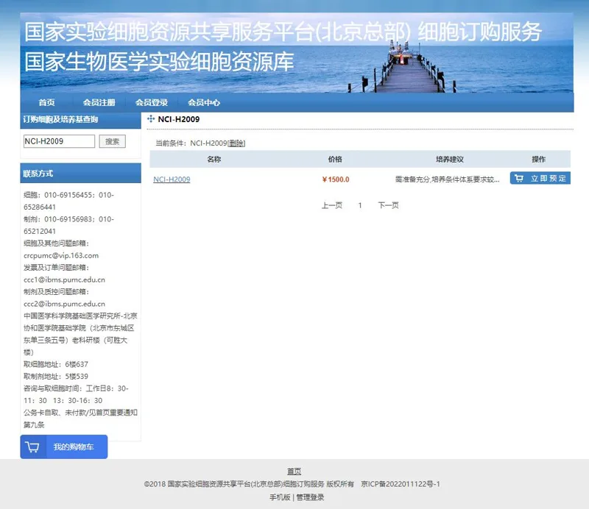This screenshot has height=509, width=589.
Task: Click the 操作 column header
Action: pos(539,159)
